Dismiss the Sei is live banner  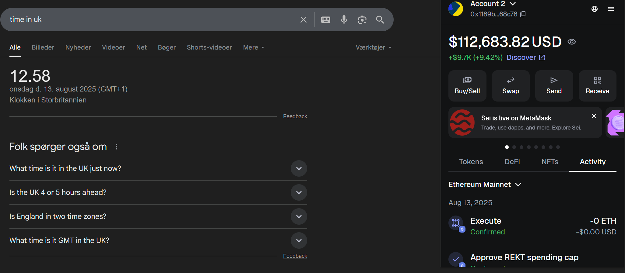click(x=594, y=116)
